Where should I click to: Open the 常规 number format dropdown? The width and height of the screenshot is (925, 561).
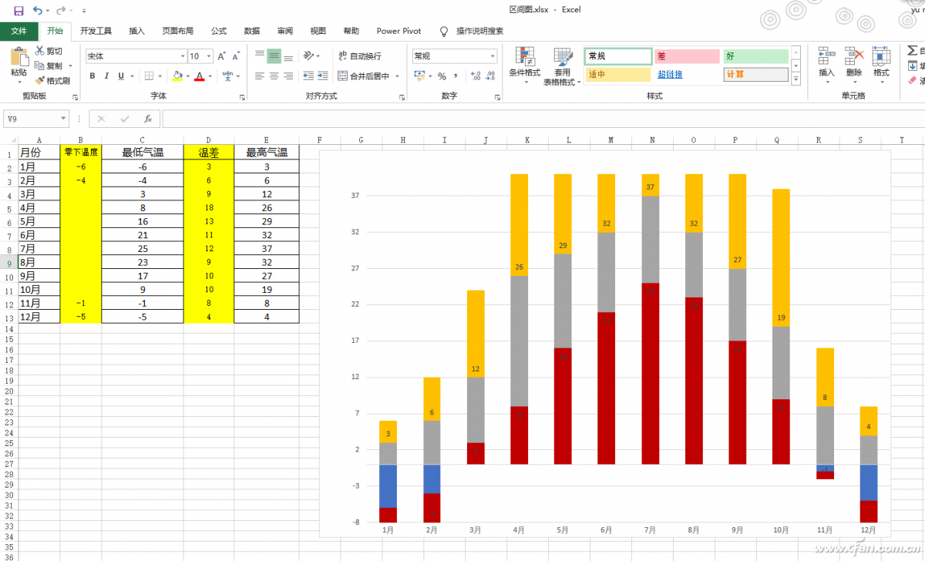493,56
